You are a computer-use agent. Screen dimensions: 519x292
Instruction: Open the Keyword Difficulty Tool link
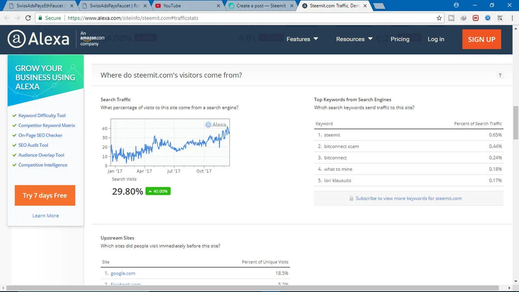coord(42,116)
